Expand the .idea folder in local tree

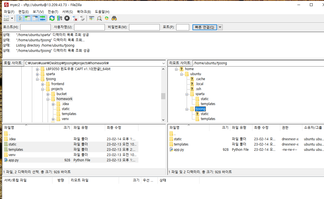coord(53,104)
